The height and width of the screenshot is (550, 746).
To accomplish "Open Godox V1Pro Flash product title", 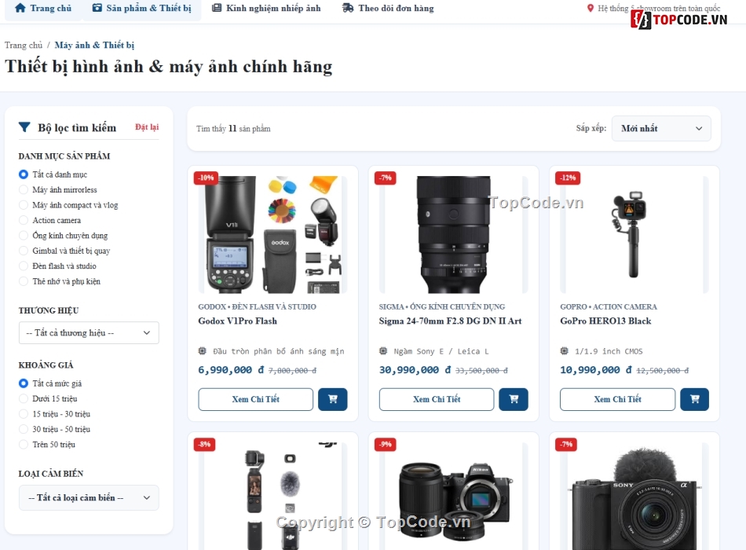I will pos(237,321).
